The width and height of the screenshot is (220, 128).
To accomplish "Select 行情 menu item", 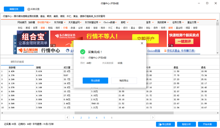I will tap(65, 28).
